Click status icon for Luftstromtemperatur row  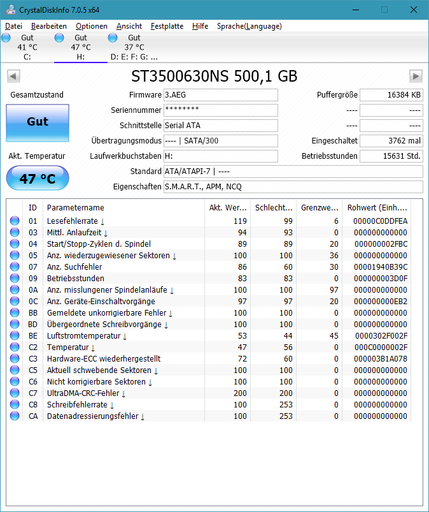click(x=15, y=335)
